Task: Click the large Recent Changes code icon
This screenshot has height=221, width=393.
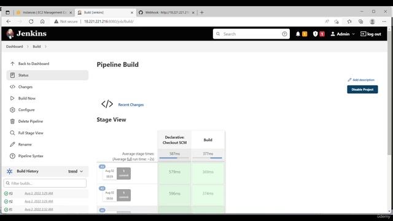Action: [107, 104]
